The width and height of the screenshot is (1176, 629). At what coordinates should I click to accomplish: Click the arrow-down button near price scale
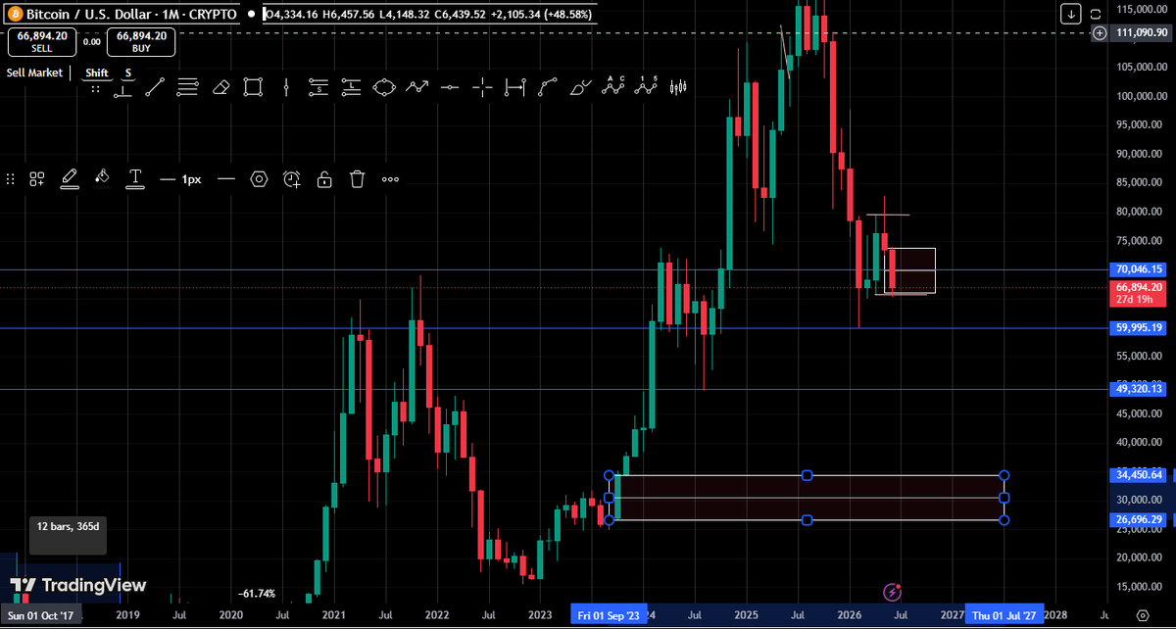click(x=1070, y=14)
